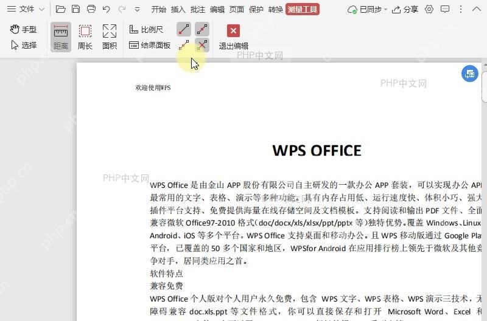Click the 兼容免费 line
This screenshot has width=487, height=321.
click(166, 286)
